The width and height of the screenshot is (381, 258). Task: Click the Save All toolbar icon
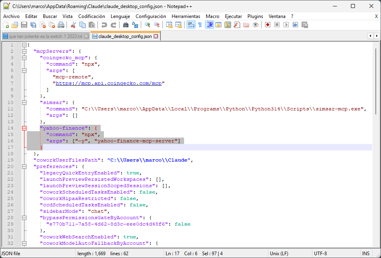(33, 25)
